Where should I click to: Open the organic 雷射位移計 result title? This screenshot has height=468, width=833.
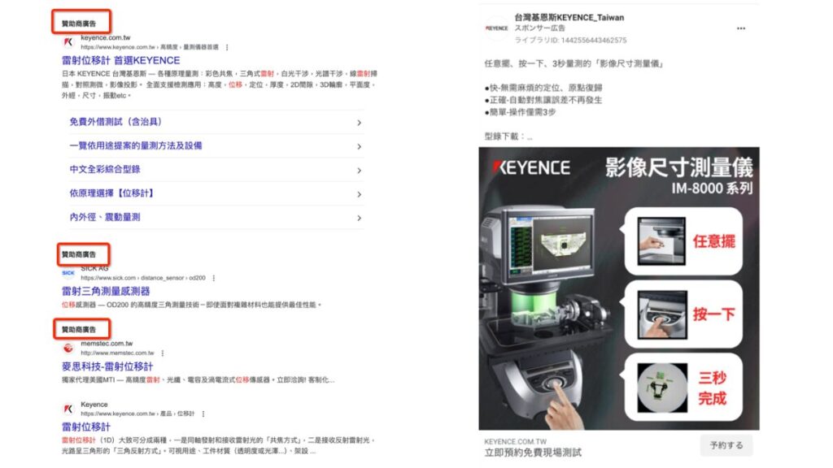86,427
